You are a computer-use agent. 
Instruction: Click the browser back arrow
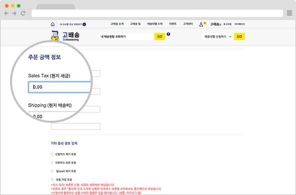point(7,13)
